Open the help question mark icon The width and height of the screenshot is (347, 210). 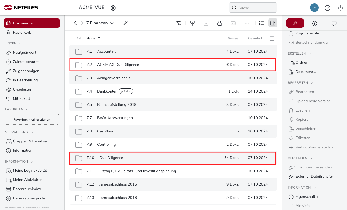(327, 8)
